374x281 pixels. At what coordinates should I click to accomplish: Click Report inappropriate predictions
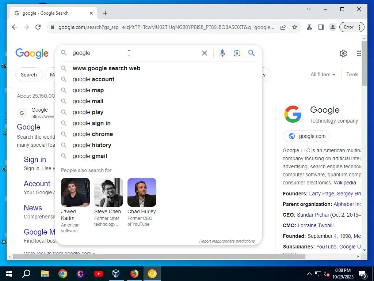coord(227,241)
